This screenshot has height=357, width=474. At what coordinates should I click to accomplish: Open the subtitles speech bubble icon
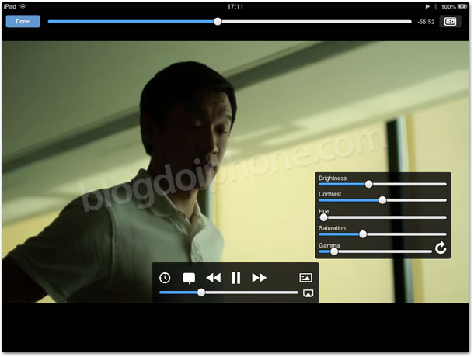click(x=189, y=278)
